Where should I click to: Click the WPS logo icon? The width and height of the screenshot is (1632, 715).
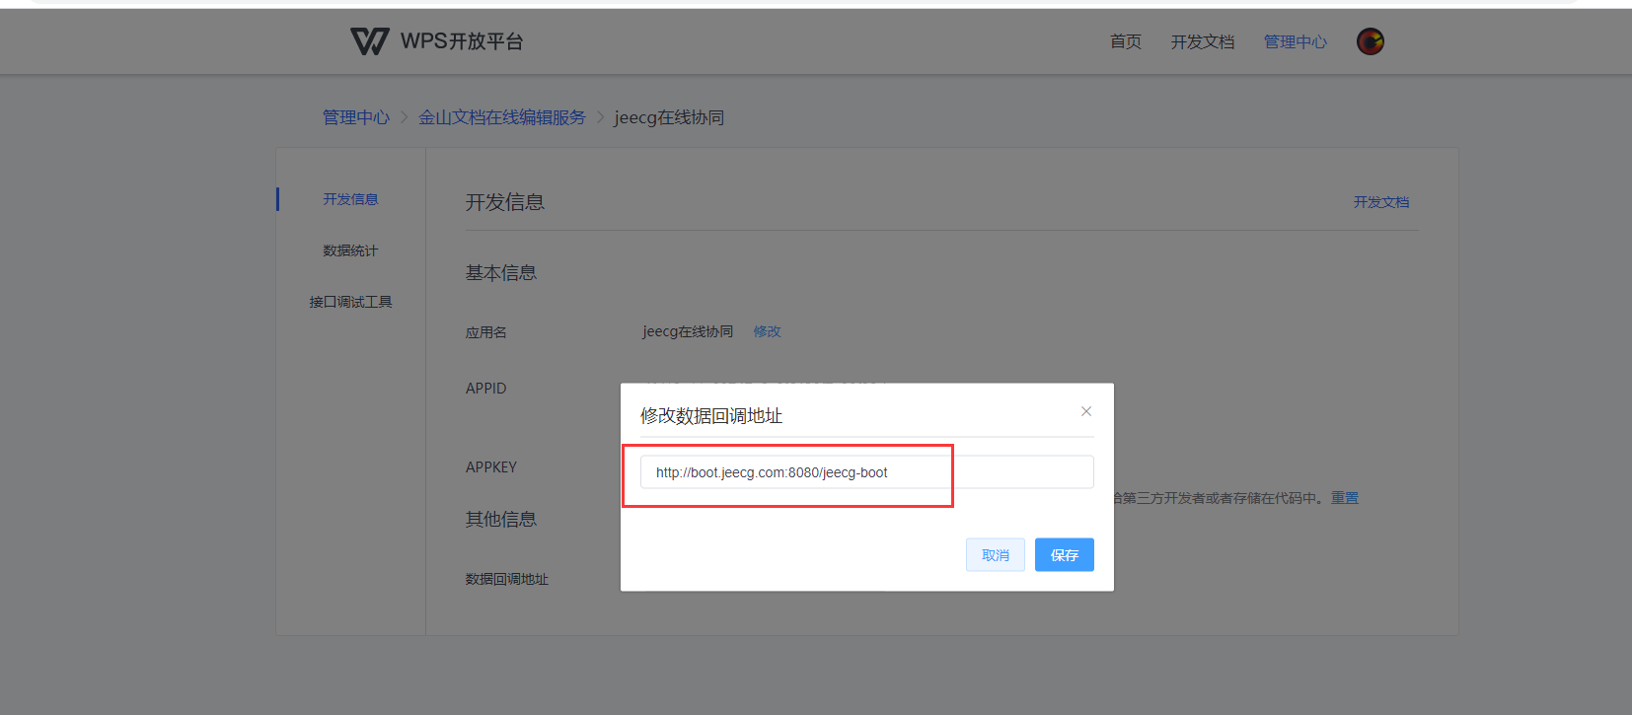click(x=370, y=41)
